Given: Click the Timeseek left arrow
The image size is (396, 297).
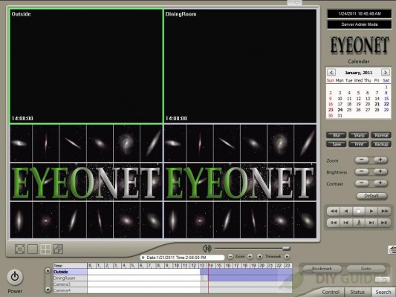Looking at the screenshot, I should [259, 257].
